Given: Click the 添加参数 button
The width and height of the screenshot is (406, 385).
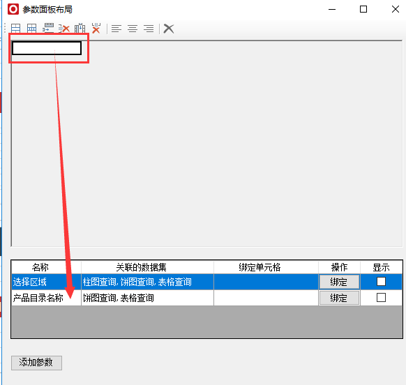Looking at the screenshot, I should 36,363.
